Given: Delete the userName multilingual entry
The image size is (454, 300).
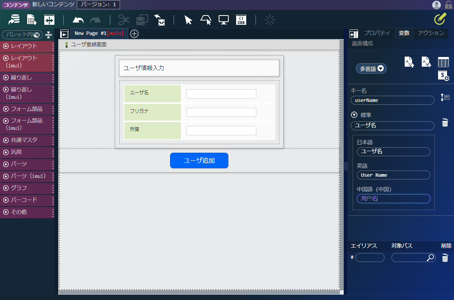Looking at the screenshot, I should pos(445,122).
